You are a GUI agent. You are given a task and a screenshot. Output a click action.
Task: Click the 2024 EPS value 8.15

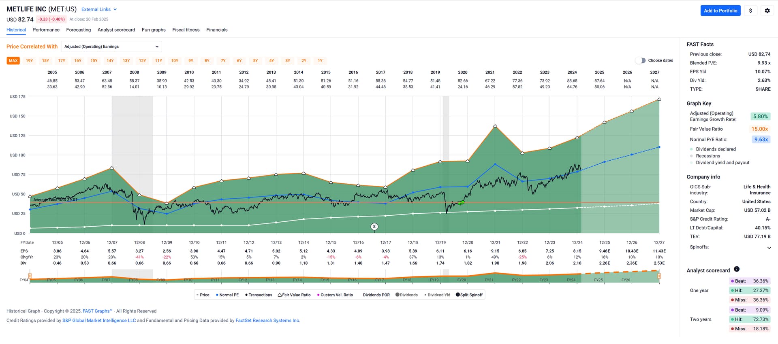577,251
